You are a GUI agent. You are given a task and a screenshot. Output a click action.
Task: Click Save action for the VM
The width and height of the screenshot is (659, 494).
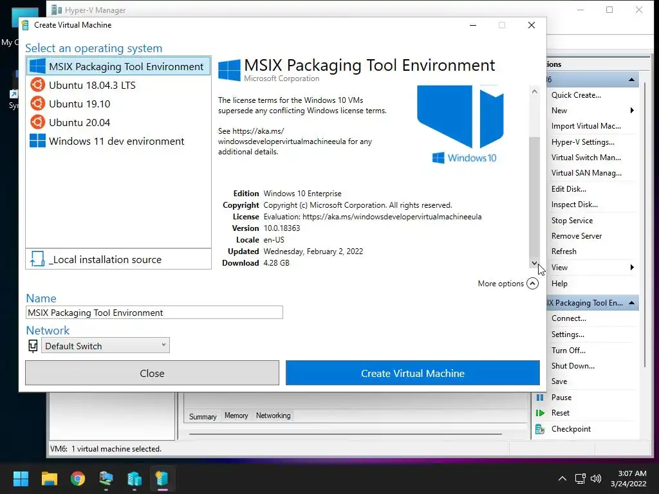559,381
